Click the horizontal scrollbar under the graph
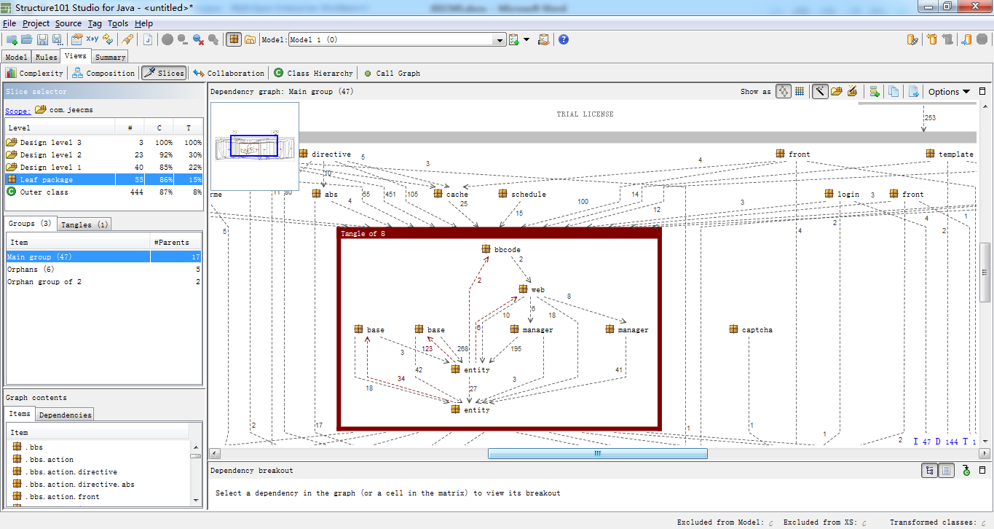 click(x=597, y=453)
